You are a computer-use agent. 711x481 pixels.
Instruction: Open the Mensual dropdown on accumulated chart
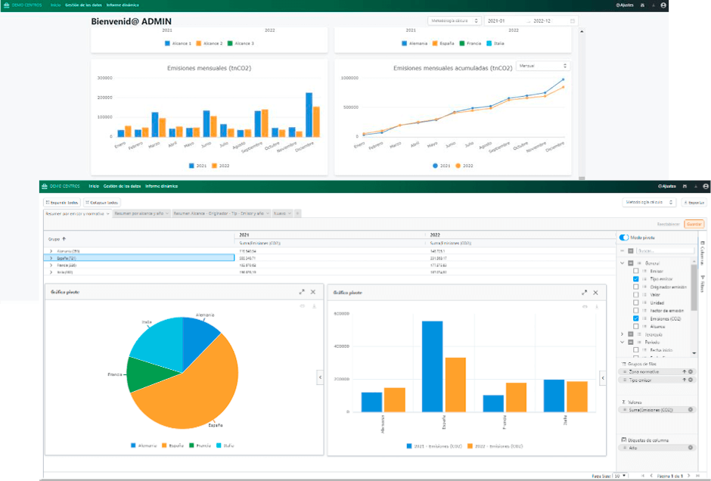(x=542, y=67)
